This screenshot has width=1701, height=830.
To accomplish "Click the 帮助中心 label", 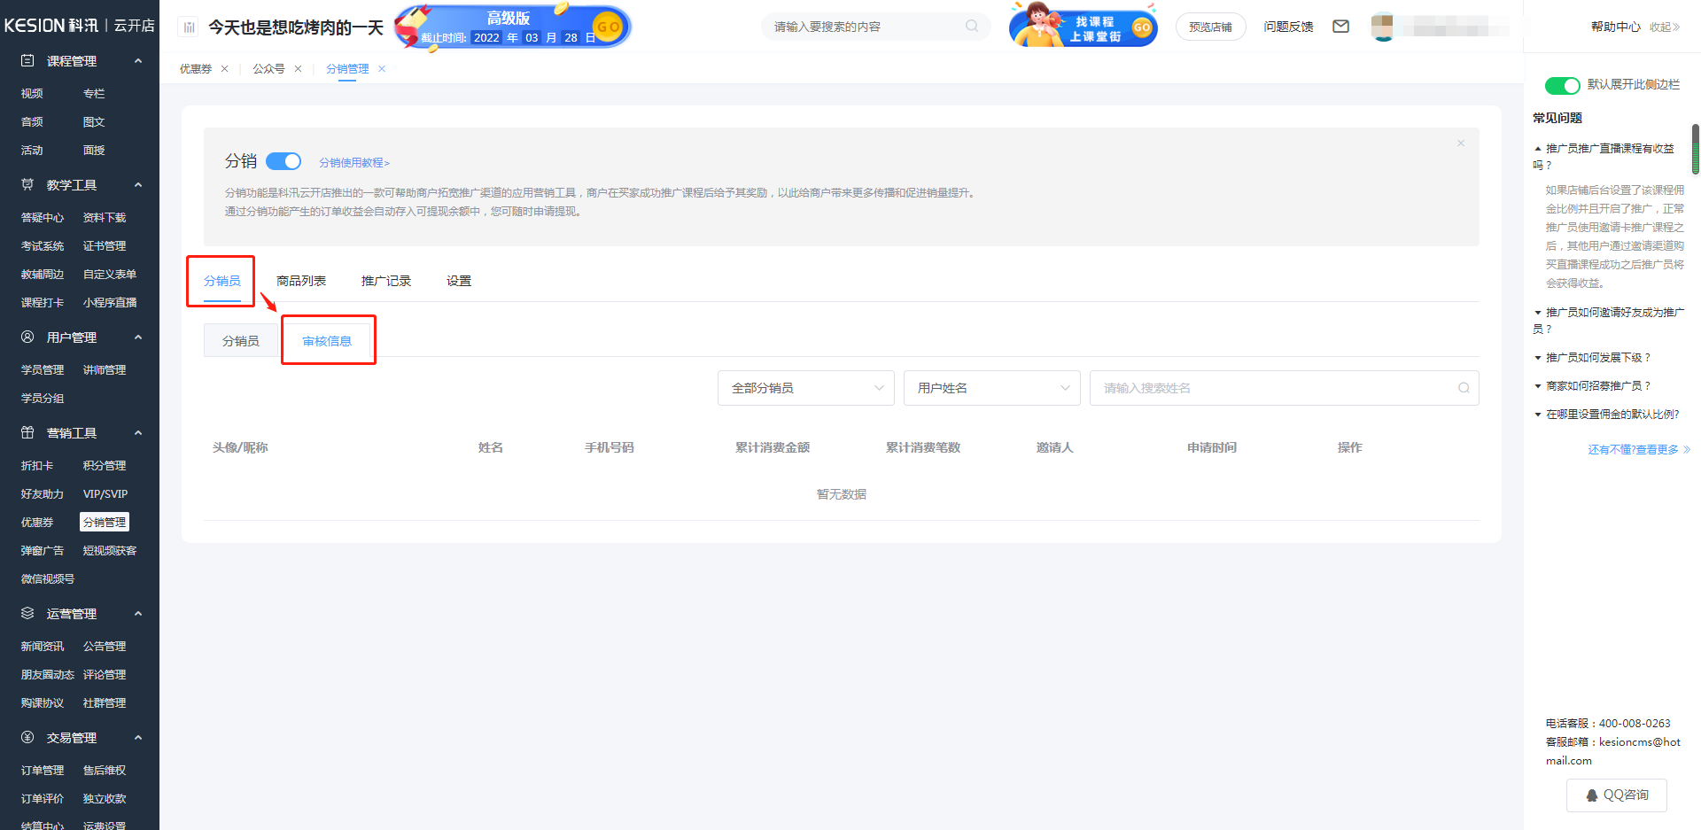I will point(1616,27).
